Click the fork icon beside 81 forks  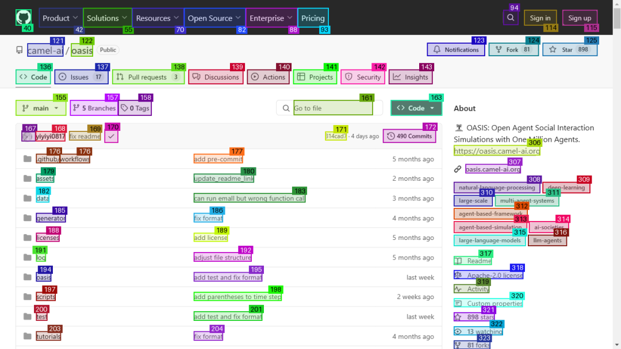point(458,345)
